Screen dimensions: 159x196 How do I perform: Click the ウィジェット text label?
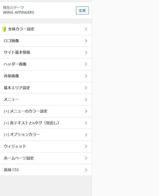pyautogui.click(x=15, y=146)
